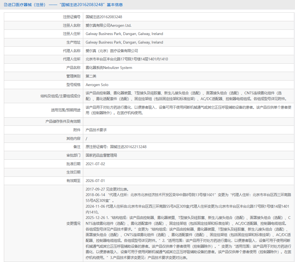Click approval department 国家药品监督管理局
295x262 pixels.
[x=101, y=155]
